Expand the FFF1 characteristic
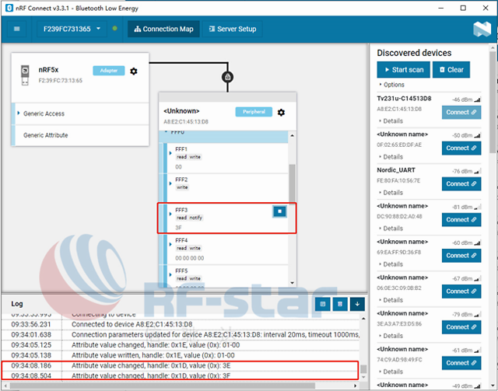The width and height of the screenshot is (498, 391). tap(170, 153)
